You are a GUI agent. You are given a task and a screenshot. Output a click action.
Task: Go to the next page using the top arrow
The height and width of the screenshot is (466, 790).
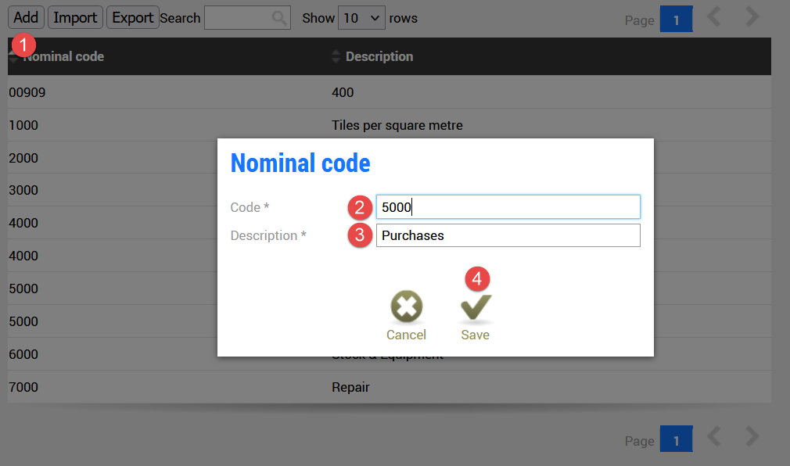tap(752, 17)
